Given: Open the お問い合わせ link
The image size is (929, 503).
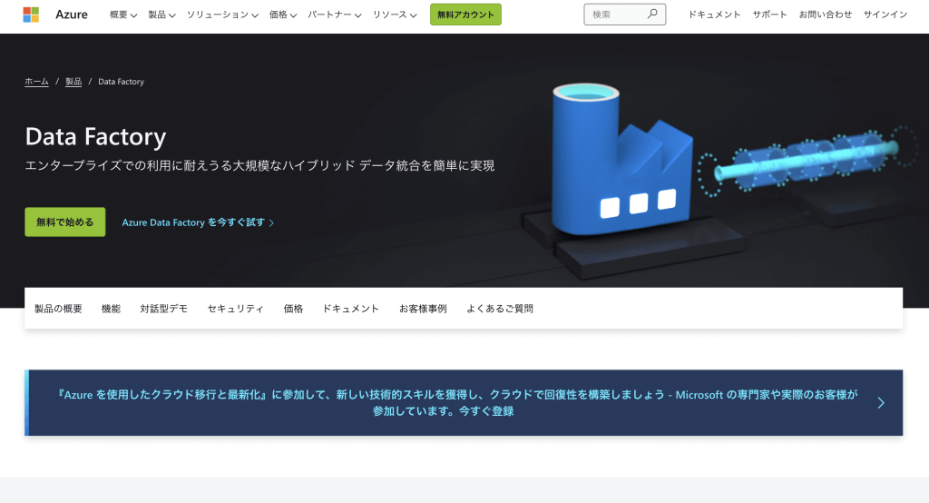Looking at the screenshot, I should click(826, 15).
